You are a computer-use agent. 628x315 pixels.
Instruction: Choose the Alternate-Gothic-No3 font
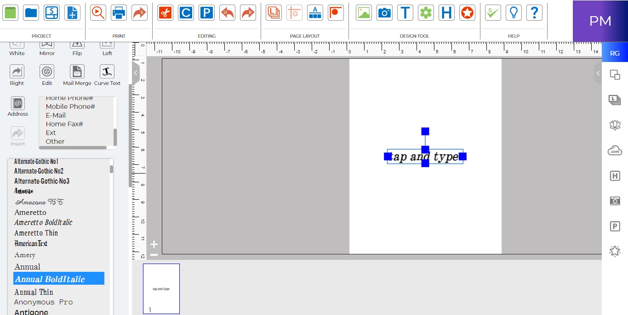[42, 181]
